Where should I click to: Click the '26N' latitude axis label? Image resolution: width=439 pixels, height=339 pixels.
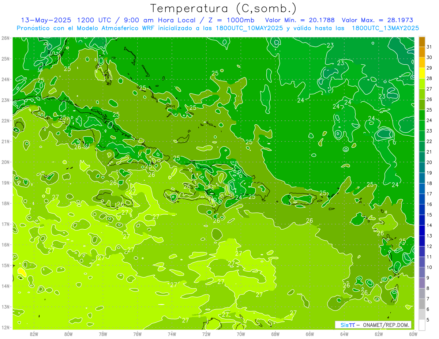click(5, 38)
